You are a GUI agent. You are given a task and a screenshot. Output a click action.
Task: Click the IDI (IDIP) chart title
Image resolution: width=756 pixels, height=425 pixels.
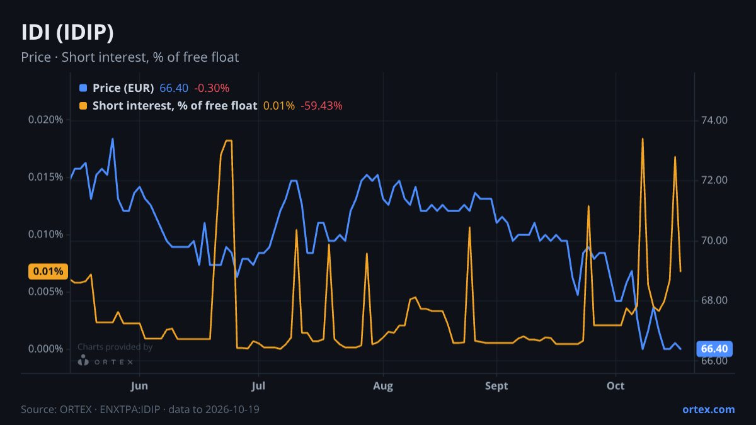click(67, 32)
